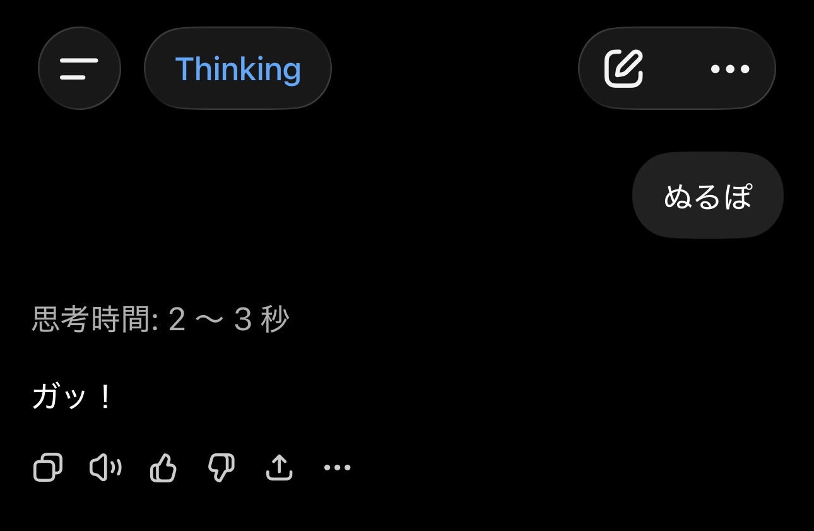
Task: Mark the ガッ！ answer as bad
Action: tap(221, 468)
